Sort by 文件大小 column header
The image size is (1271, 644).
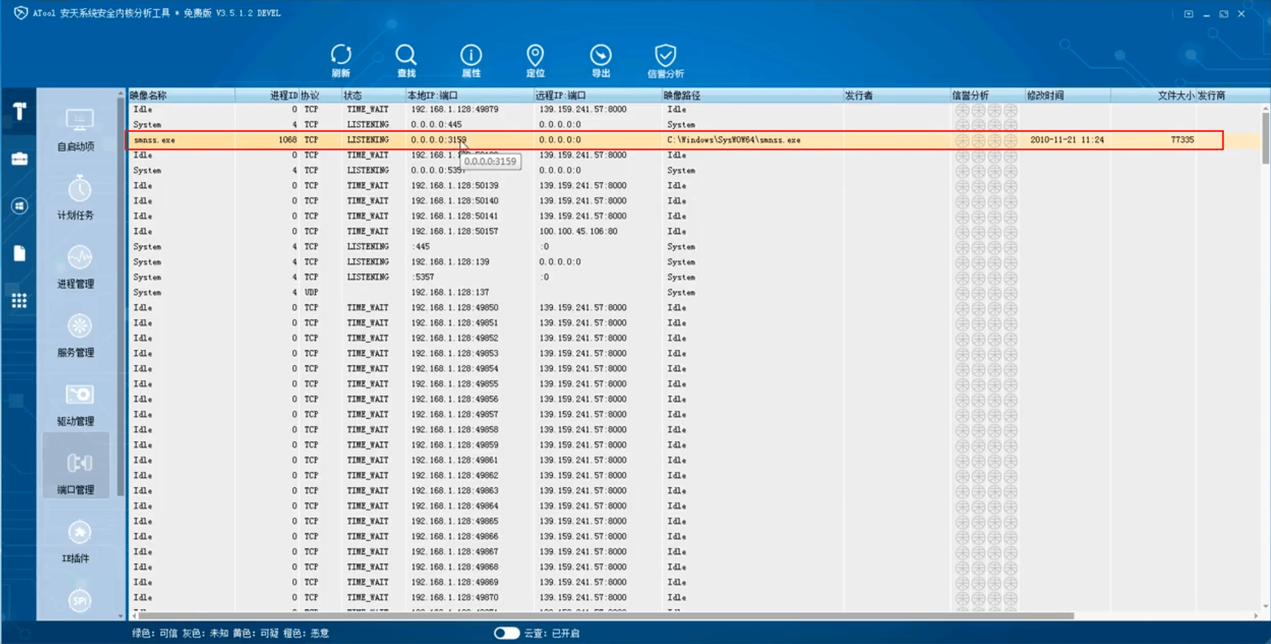click(x=1153, y=95)
